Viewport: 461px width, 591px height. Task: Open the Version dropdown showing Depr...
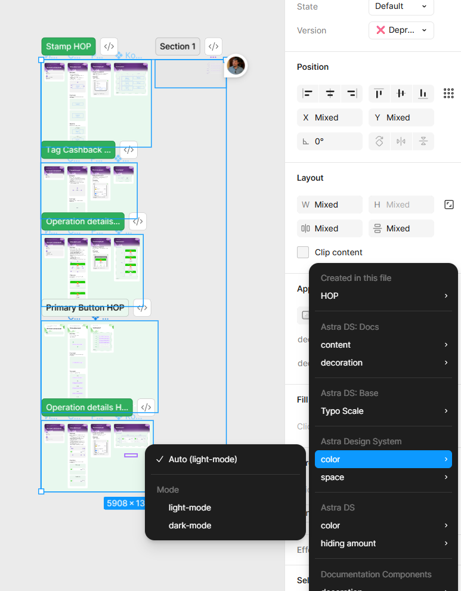[401, 30]
